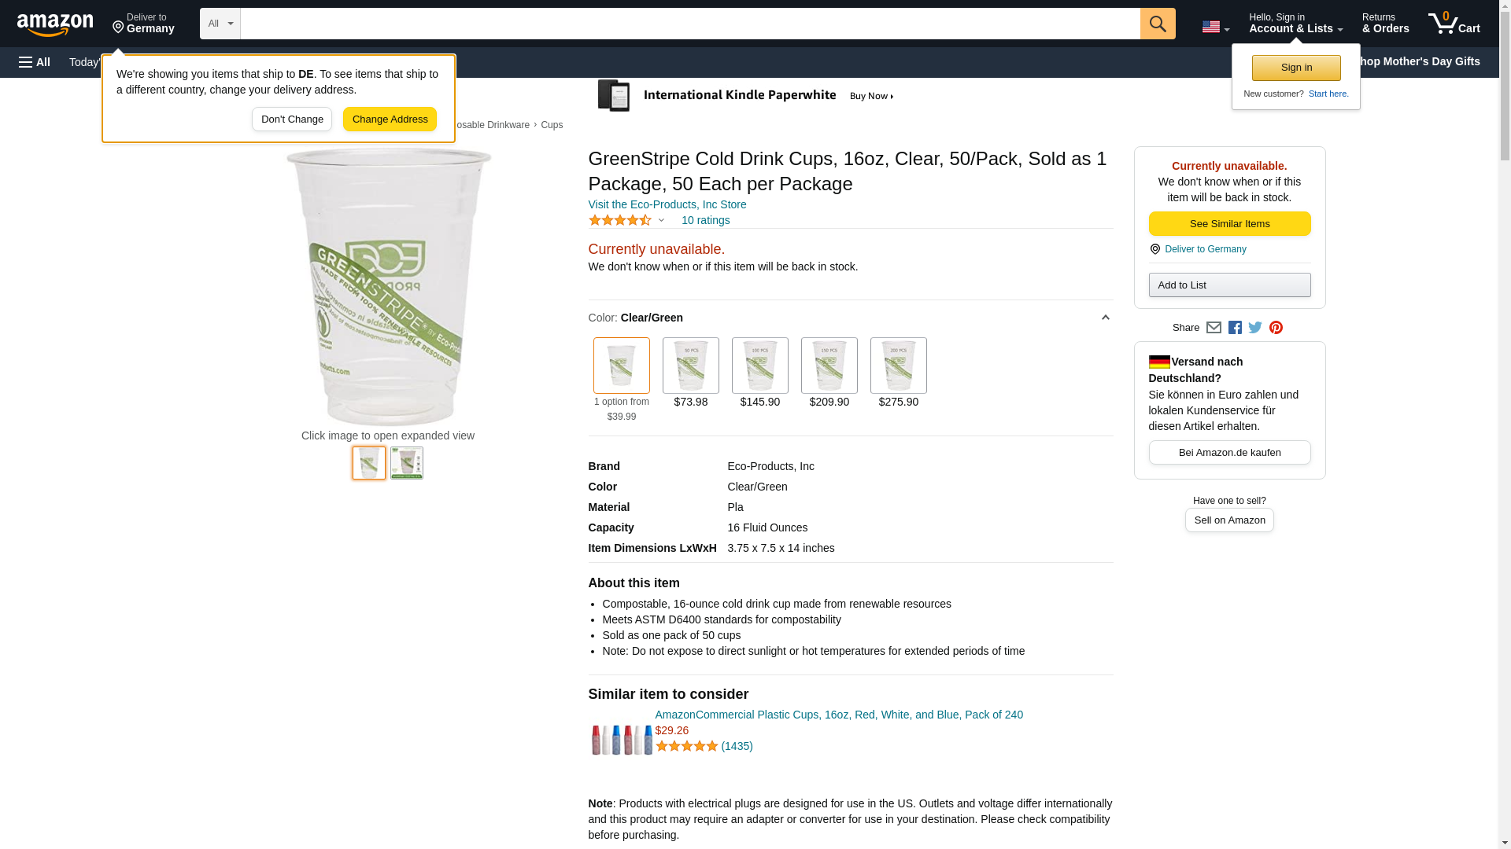The image size is (1511, 849).
Task: Share product on Facebook
Action: pyautogui.click(x=1235, y=328)
